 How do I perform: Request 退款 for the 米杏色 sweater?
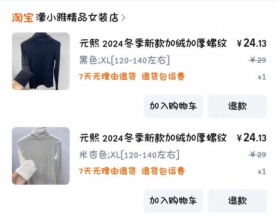237,201
